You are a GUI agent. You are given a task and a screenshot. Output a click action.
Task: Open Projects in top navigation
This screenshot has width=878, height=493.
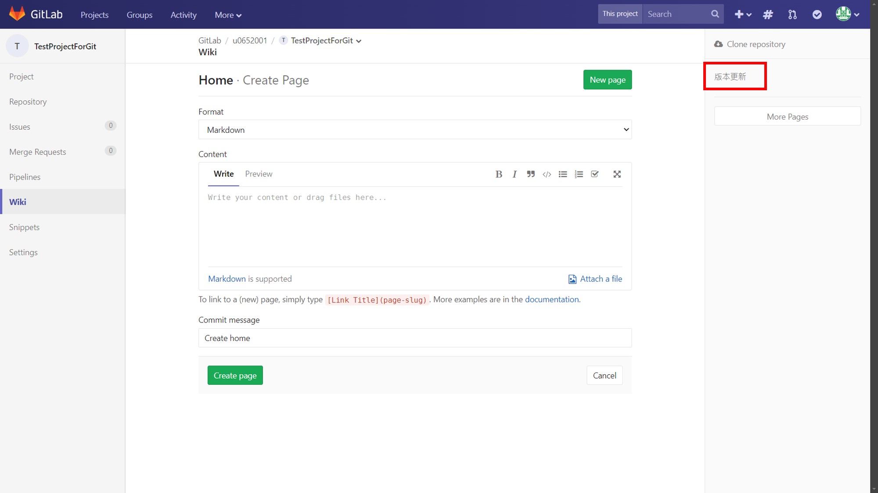click(94, 15)
